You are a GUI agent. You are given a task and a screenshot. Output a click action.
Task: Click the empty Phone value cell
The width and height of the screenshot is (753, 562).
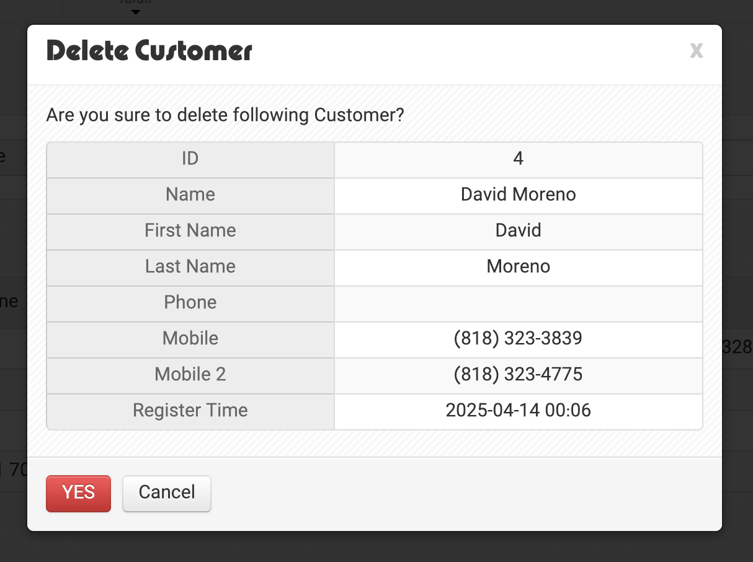point(519,304)
